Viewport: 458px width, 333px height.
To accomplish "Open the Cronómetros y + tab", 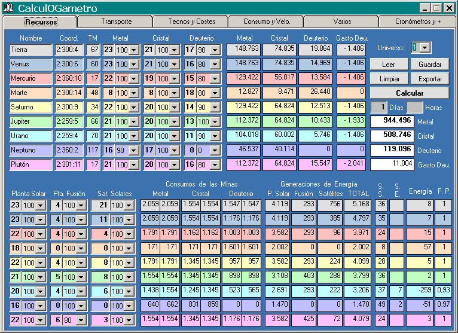I will 418,22.
